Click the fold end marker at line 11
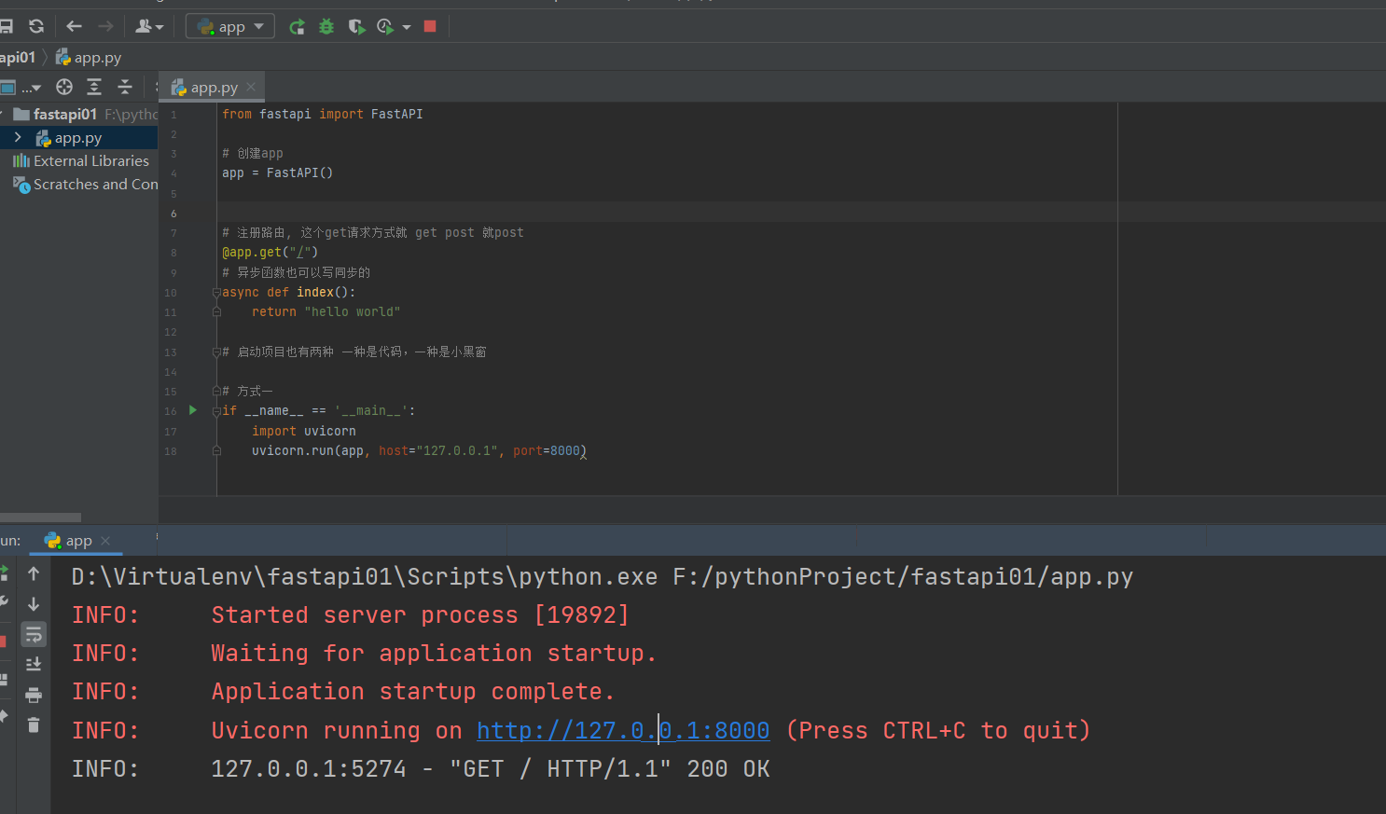This screenshot has height=814, width=1386. click(216, 311)
